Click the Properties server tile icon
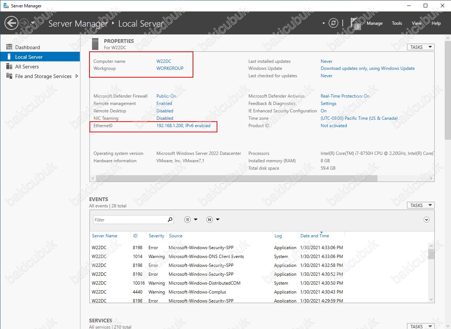The image size is (451, 329). 95,44
